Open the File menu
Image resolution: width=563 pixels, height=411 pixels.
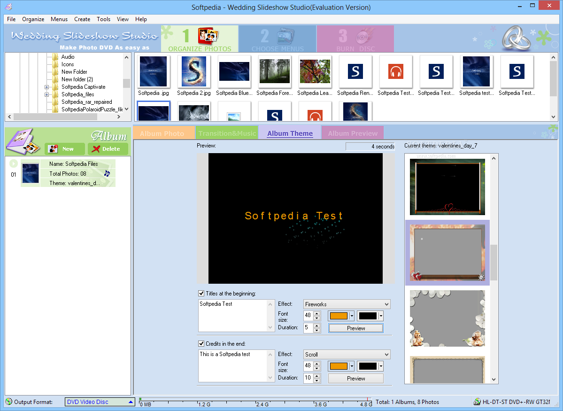[x=11, y=19]
